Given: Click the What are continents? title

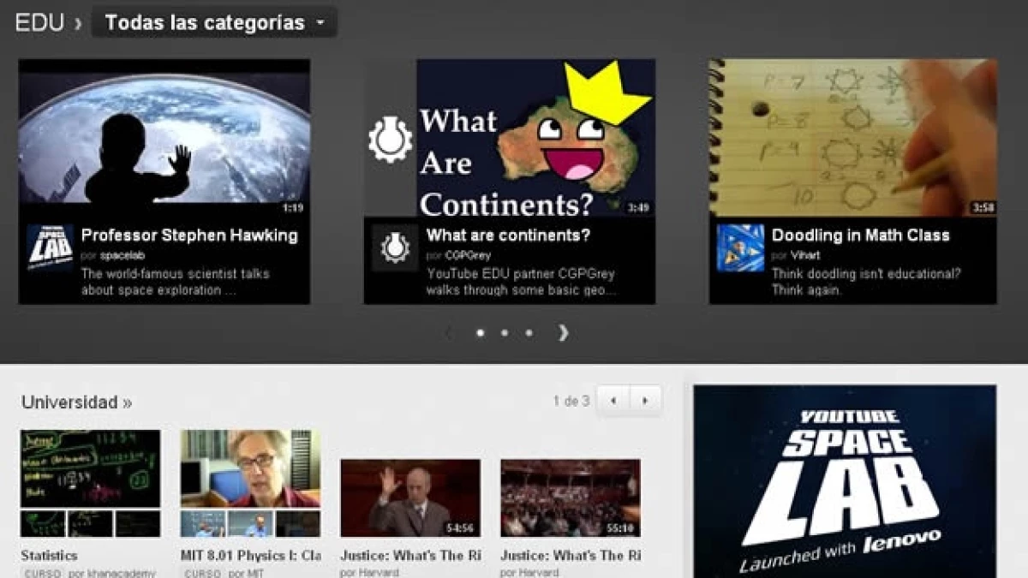Looking at the screenshot, I should pos(509,235).
